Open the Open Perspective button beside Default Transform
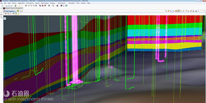 tap(1, 8)
